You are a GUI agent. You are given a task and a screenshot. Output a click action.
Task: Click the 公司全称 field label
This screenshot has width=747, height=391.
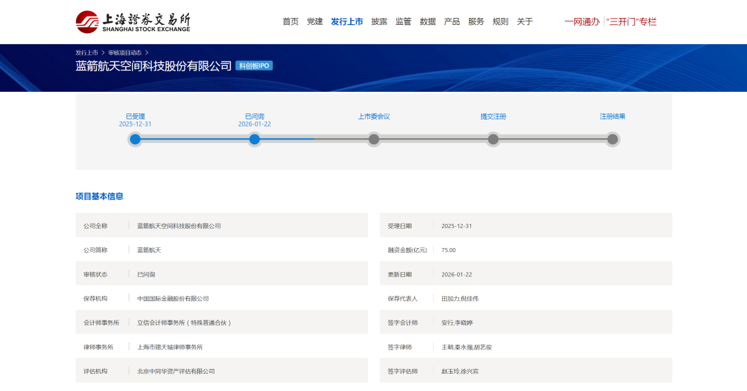95,226
